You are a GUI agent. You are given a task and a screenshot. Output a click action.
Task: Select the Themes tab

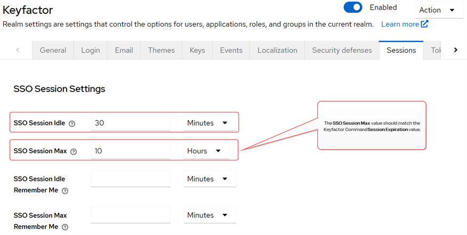coord(161,50)
